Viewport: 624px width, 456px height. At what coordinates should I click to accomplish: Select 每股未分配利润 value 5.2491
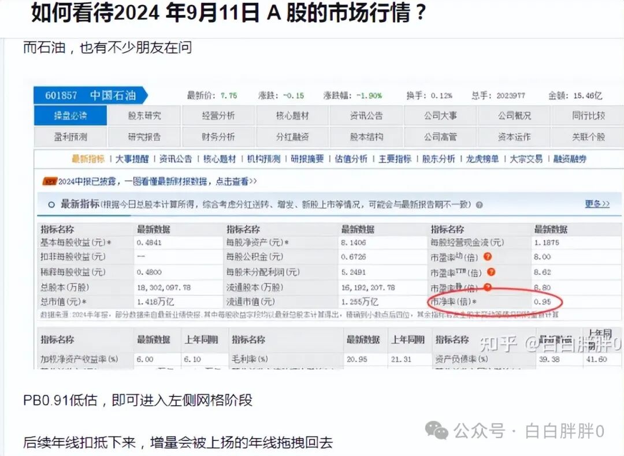[354, 272]
